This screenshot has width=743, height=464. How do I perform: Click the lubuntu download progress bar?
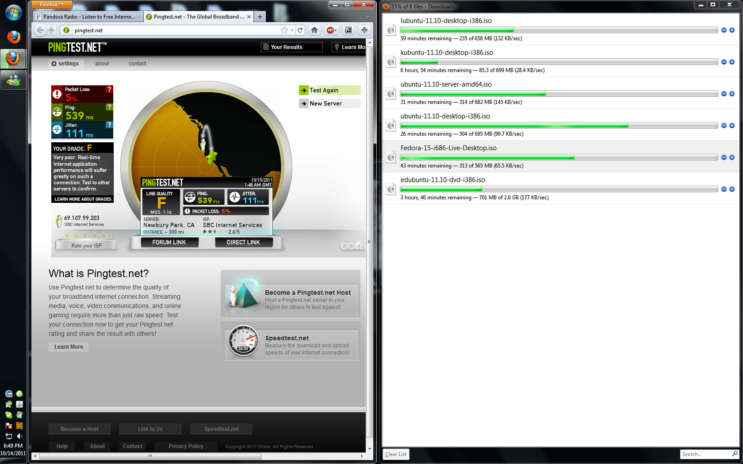[x=559, y=30]
